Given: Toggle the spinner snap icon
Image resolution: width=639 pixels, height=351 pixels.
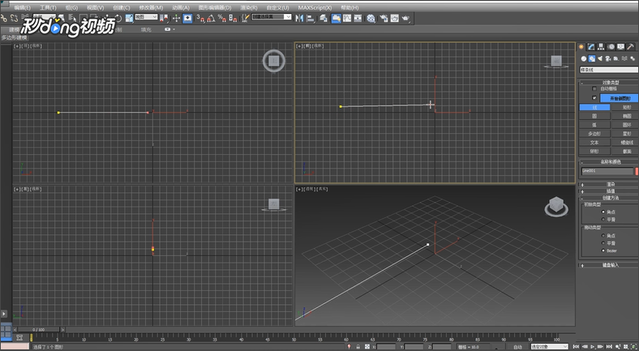Looking at the screenshot, I should (x=233, y=18).
